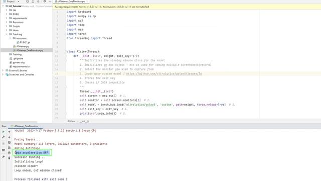Click Package requirements warning banner text
Image resolution: width=321 pixels, height=181 pixels.
point(101,7)
